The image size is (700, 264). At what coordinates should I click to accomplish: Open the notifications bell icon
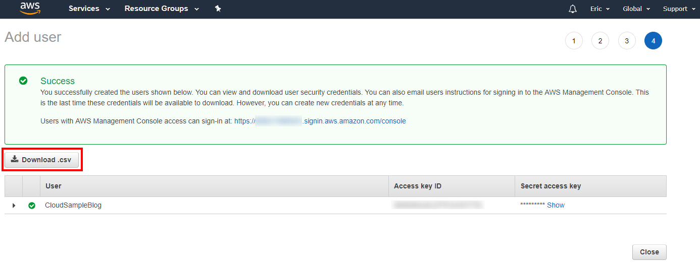click(572, 9)
